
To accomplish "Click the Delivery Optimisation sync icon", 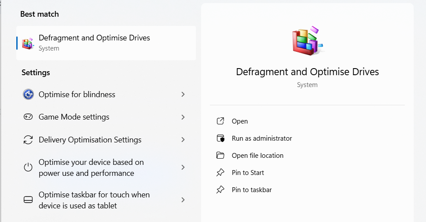I will 28,140.
